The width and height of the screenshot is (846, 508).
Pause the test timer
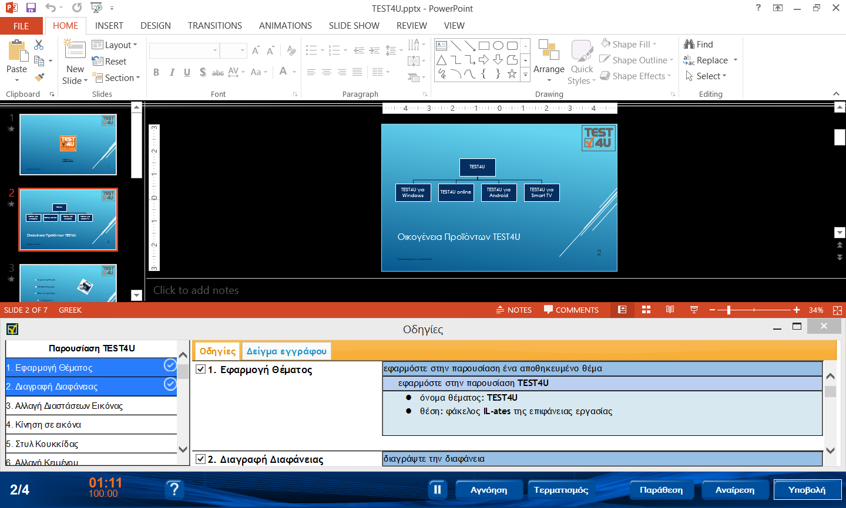438,490
